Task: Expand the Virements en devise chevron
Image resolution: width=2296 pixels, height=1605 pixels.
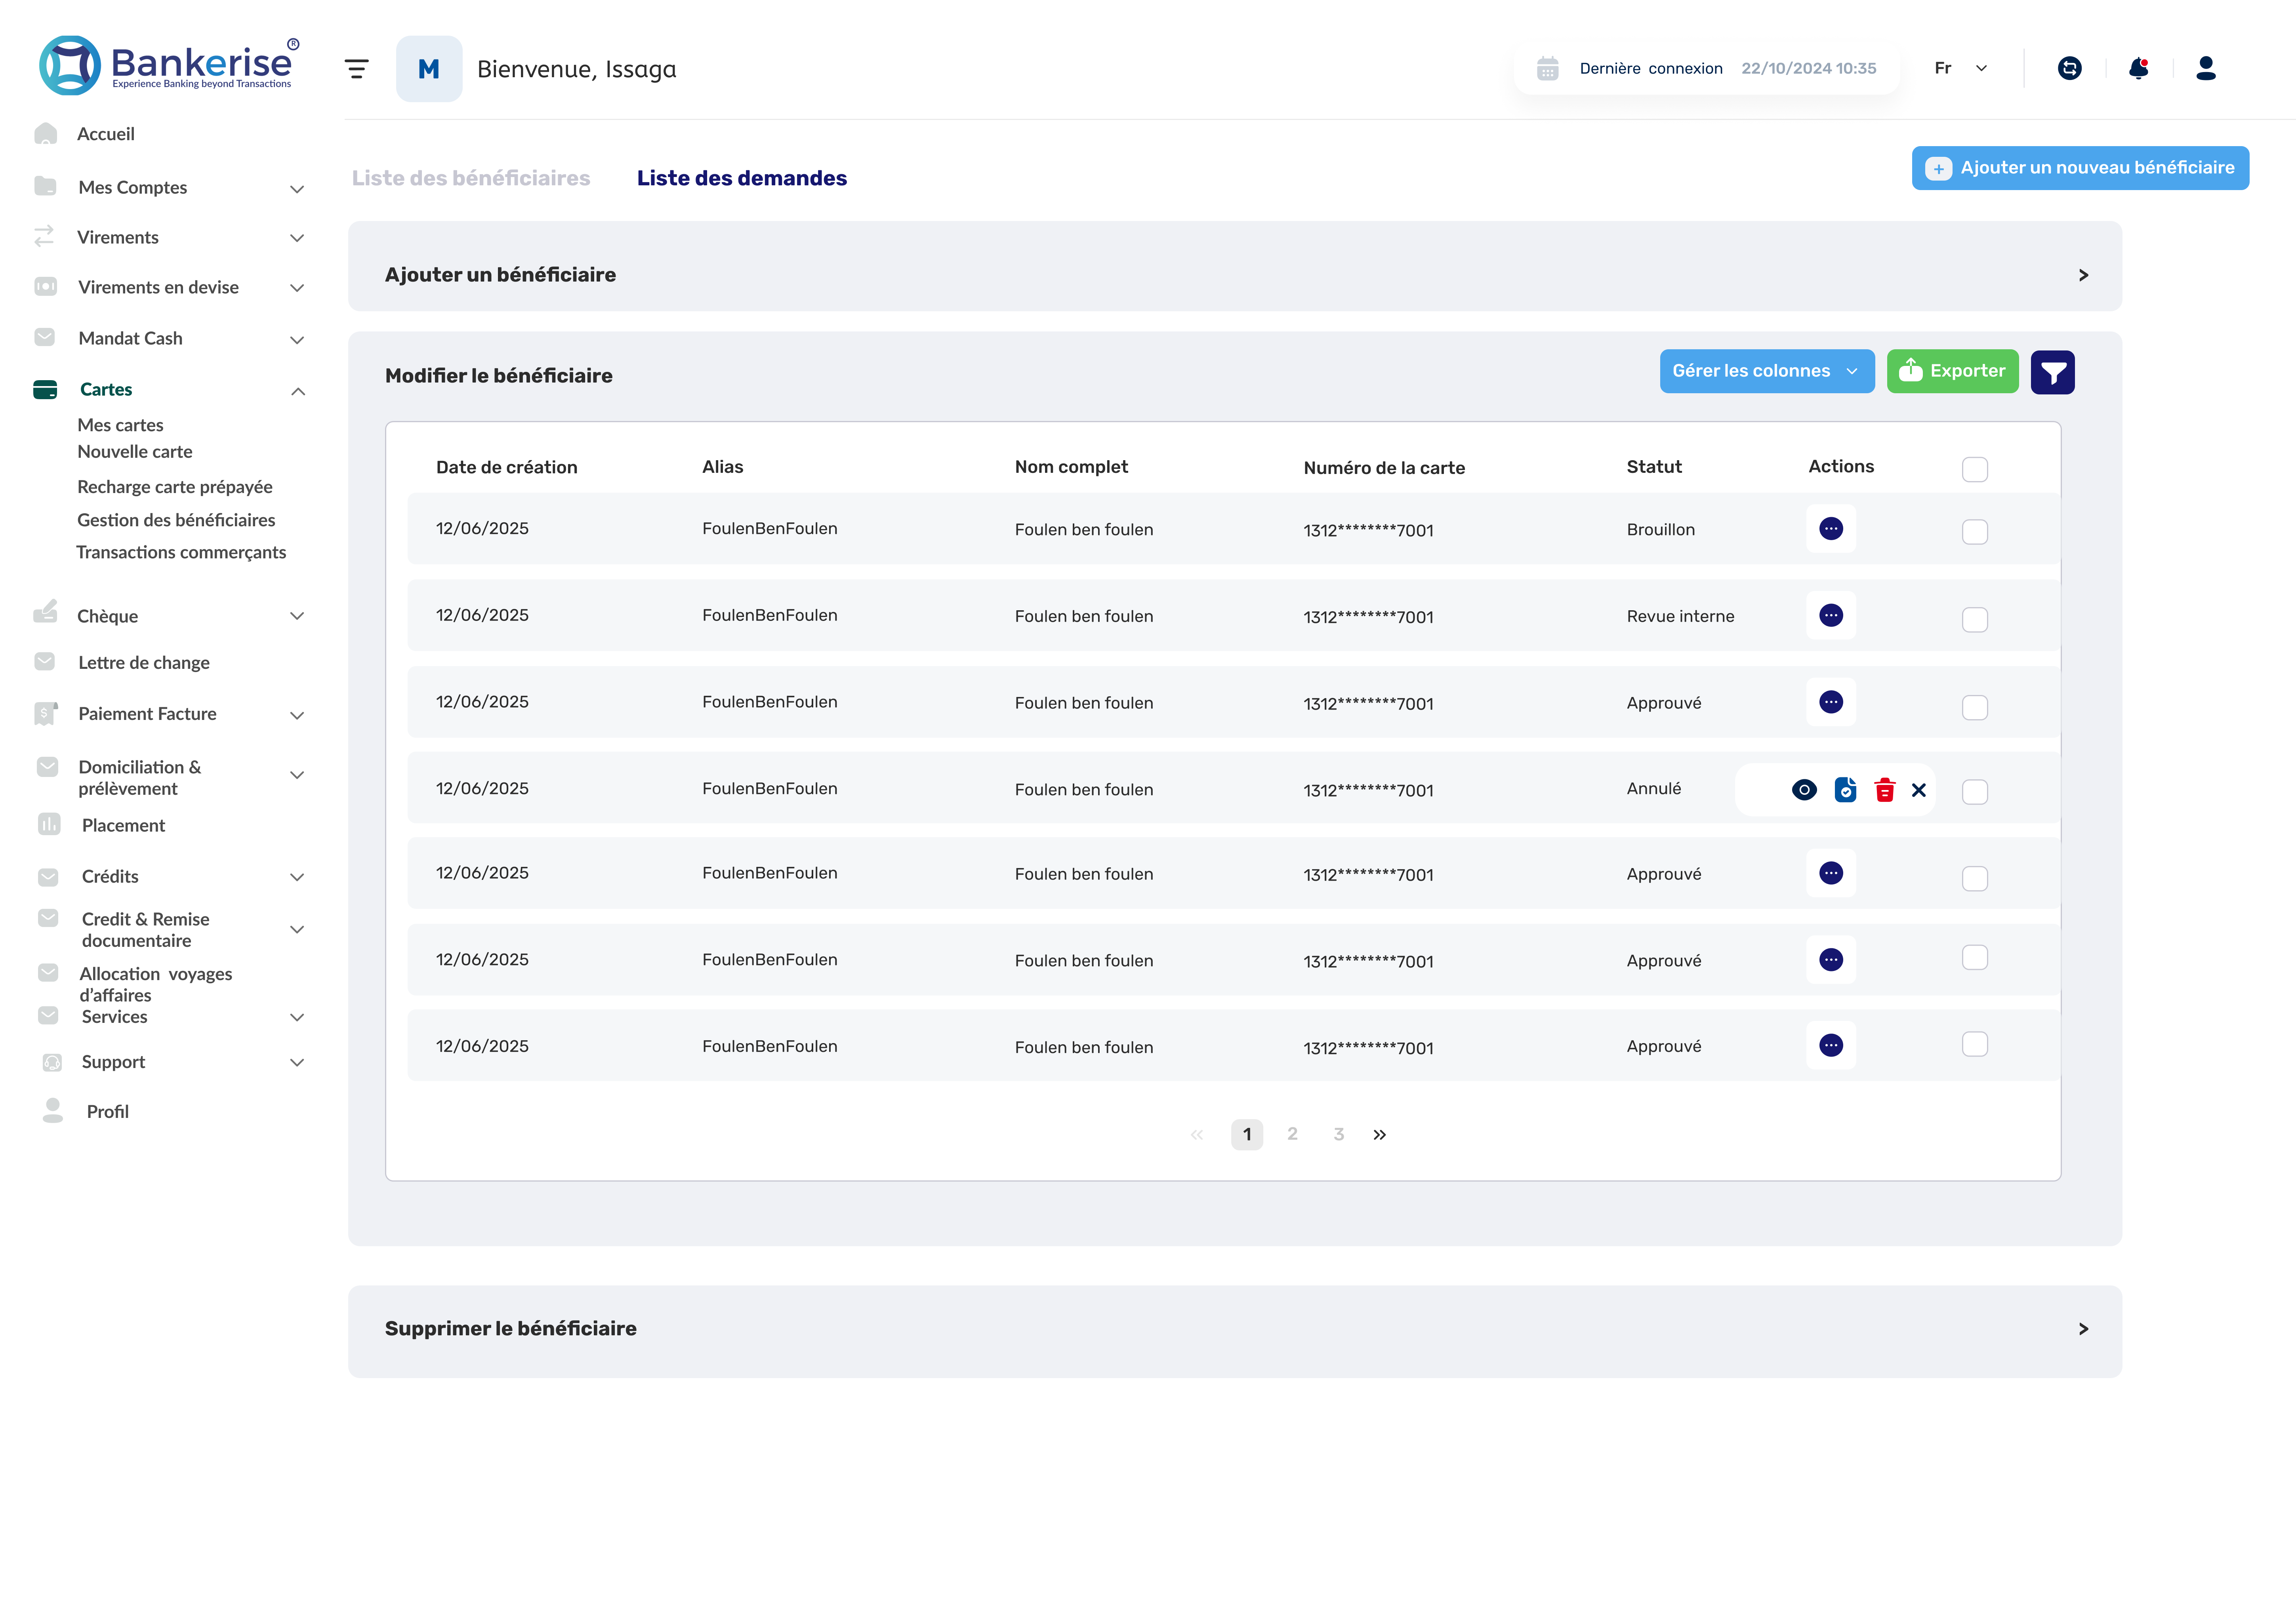Action: coord(297,288)
